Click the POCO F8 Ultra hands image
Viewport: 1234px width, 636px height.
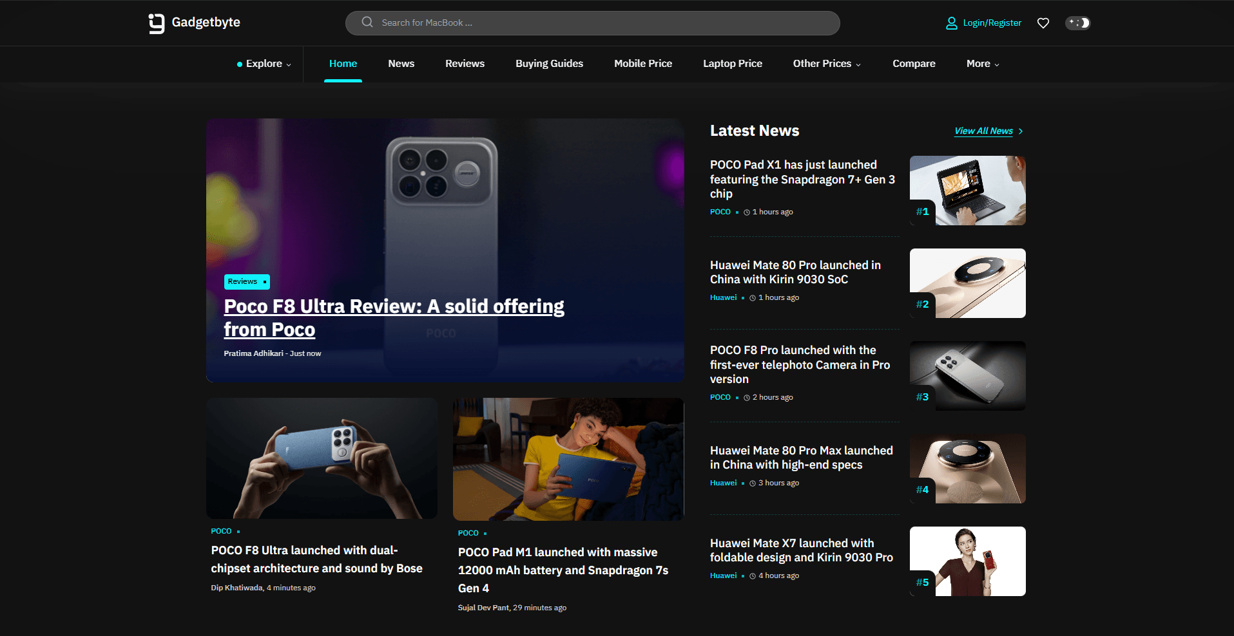coord(322,458)
